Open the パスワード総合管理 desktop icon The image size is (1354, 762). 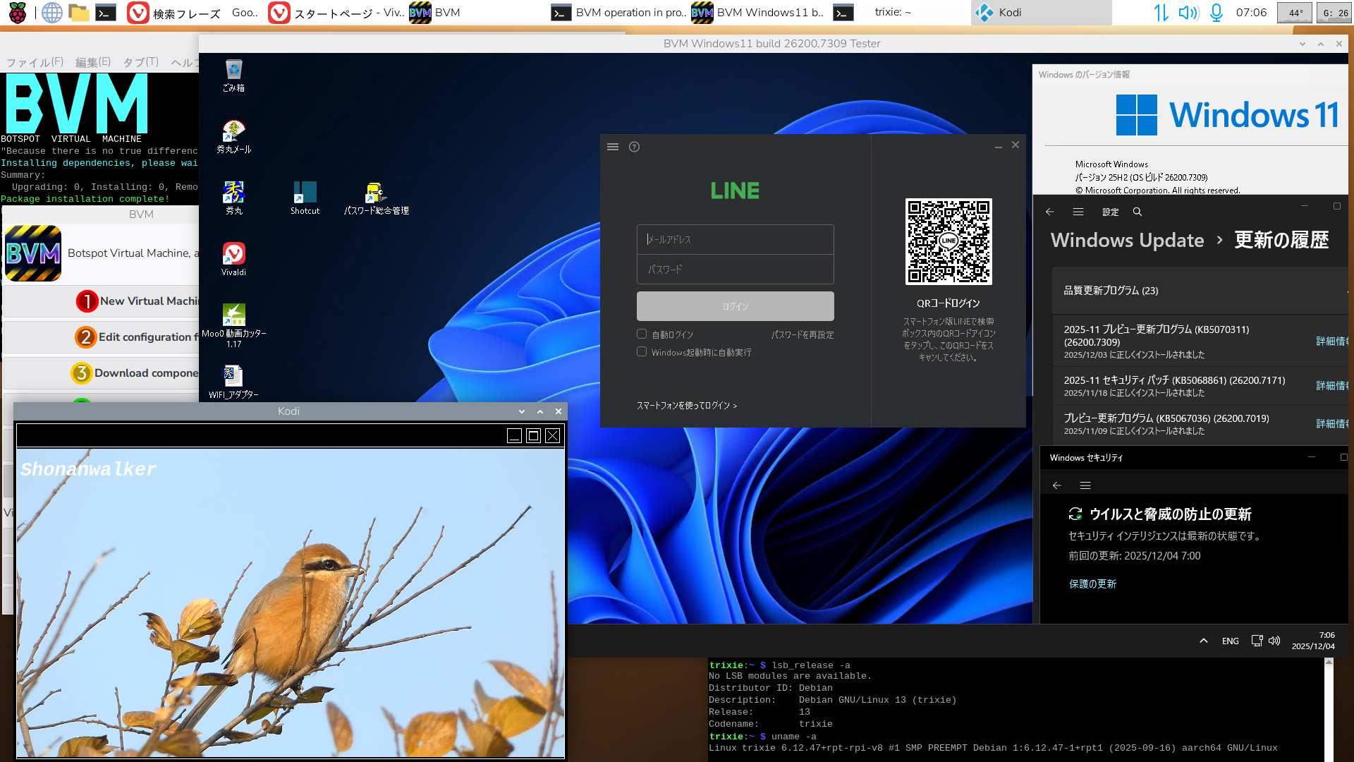tap(375, 193)
